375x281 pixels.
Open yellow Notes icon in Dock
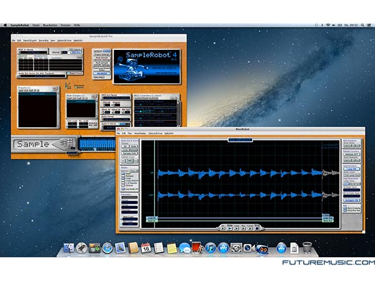pos(172,248)
